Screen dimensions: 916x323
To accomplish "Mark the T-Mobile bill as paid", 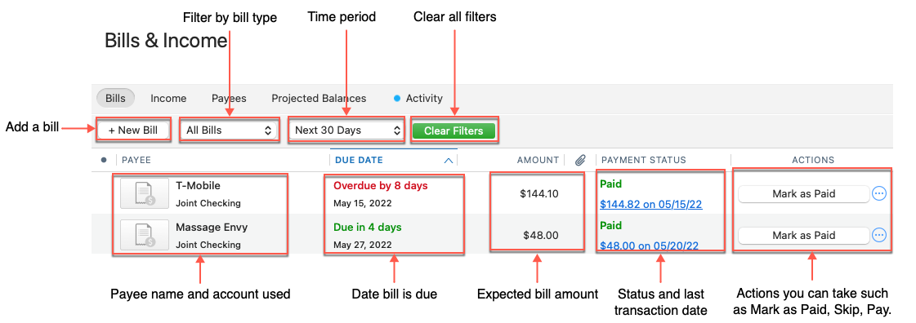I will click(804, 194).
